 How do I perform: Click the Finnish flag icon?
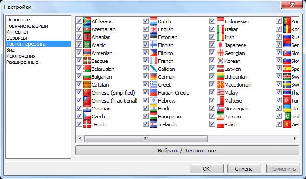154,45
